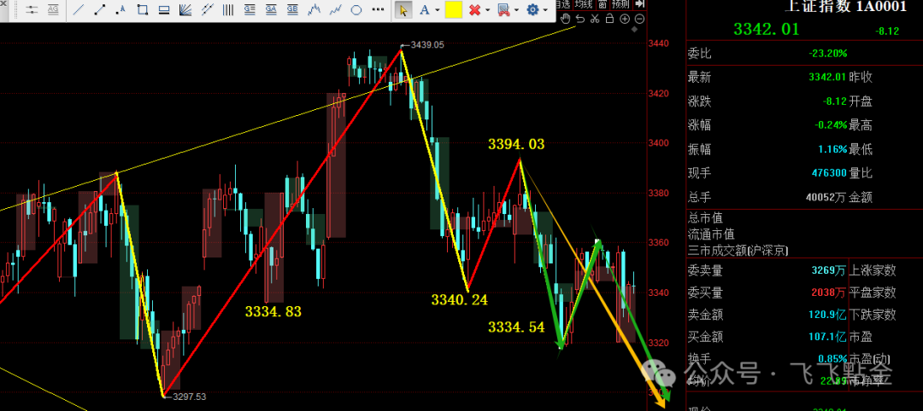Click the collapse panel arrow icon

[x=640, y=4]
